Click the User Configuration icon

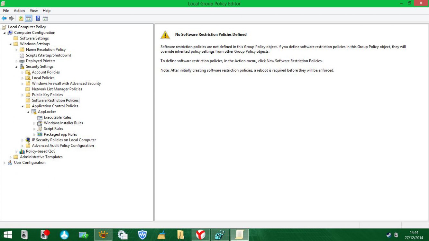pos(10,163)
